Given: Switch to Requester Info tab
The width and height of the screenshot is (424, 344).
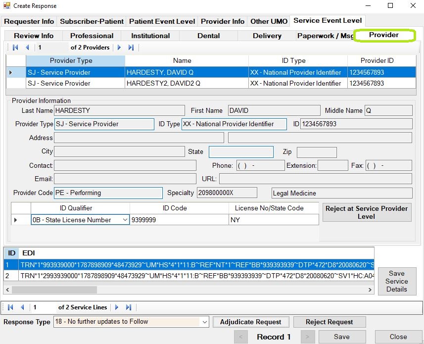Looking at the screenshot, I should click(29, 21).
